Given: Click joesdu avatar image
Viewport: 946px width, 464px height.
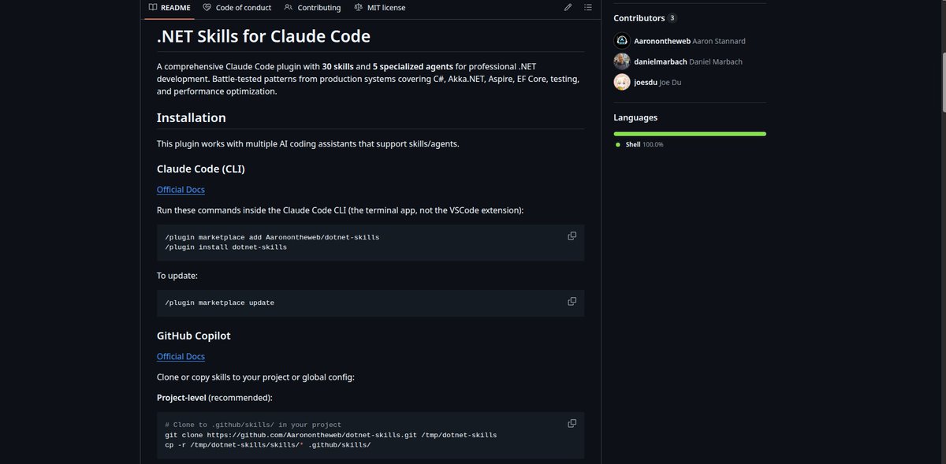Looking at the screenshot, I should pos(621,82).
